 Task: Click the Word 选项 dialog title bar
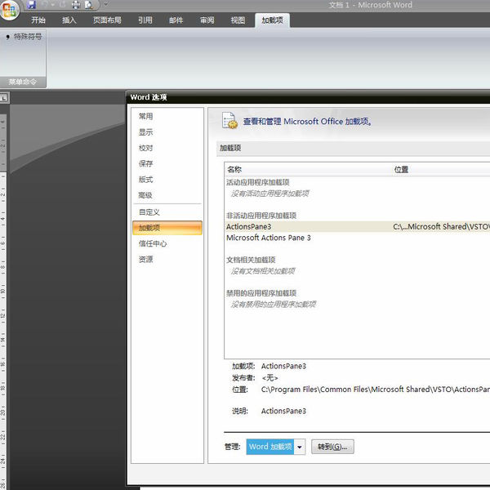(x=310, y=97)
